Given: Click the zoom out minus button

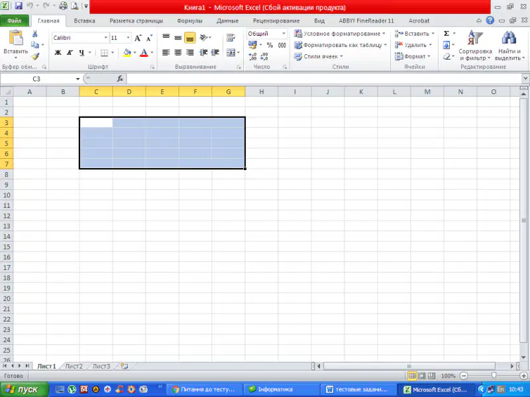Looking at the screenshot, I should point(464,376).
